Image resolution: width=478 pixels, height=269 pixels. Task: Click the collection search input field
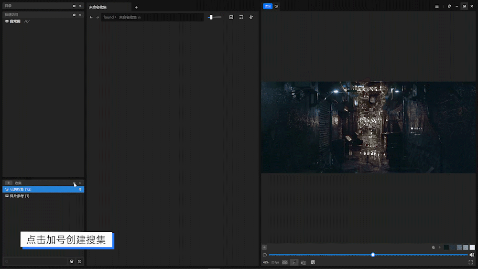pos(35,261)
